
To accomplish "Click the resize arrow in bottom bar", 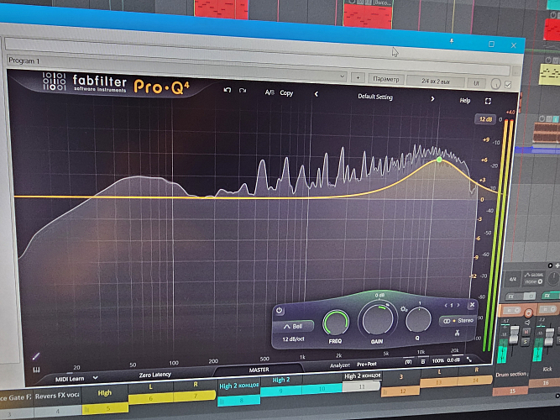I will [468, 360].
